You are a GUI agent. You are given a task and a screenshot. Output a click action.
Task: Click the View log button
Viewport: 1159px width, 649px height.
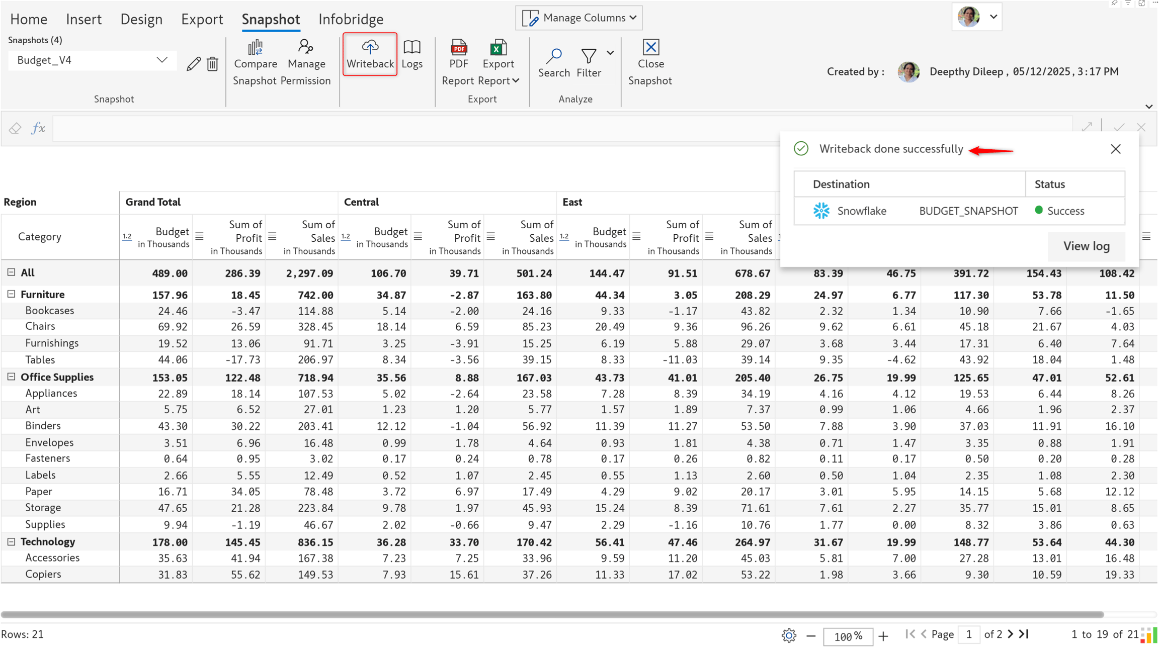[1086, 246]
